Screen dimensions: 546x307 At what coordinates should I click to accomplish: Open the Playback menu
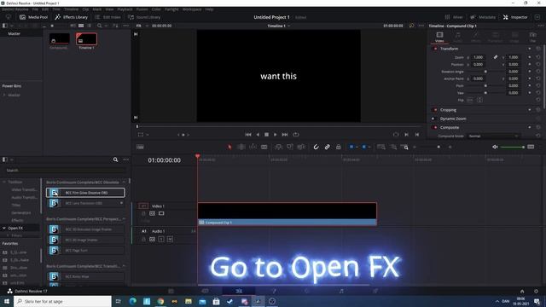click(125, 9)
